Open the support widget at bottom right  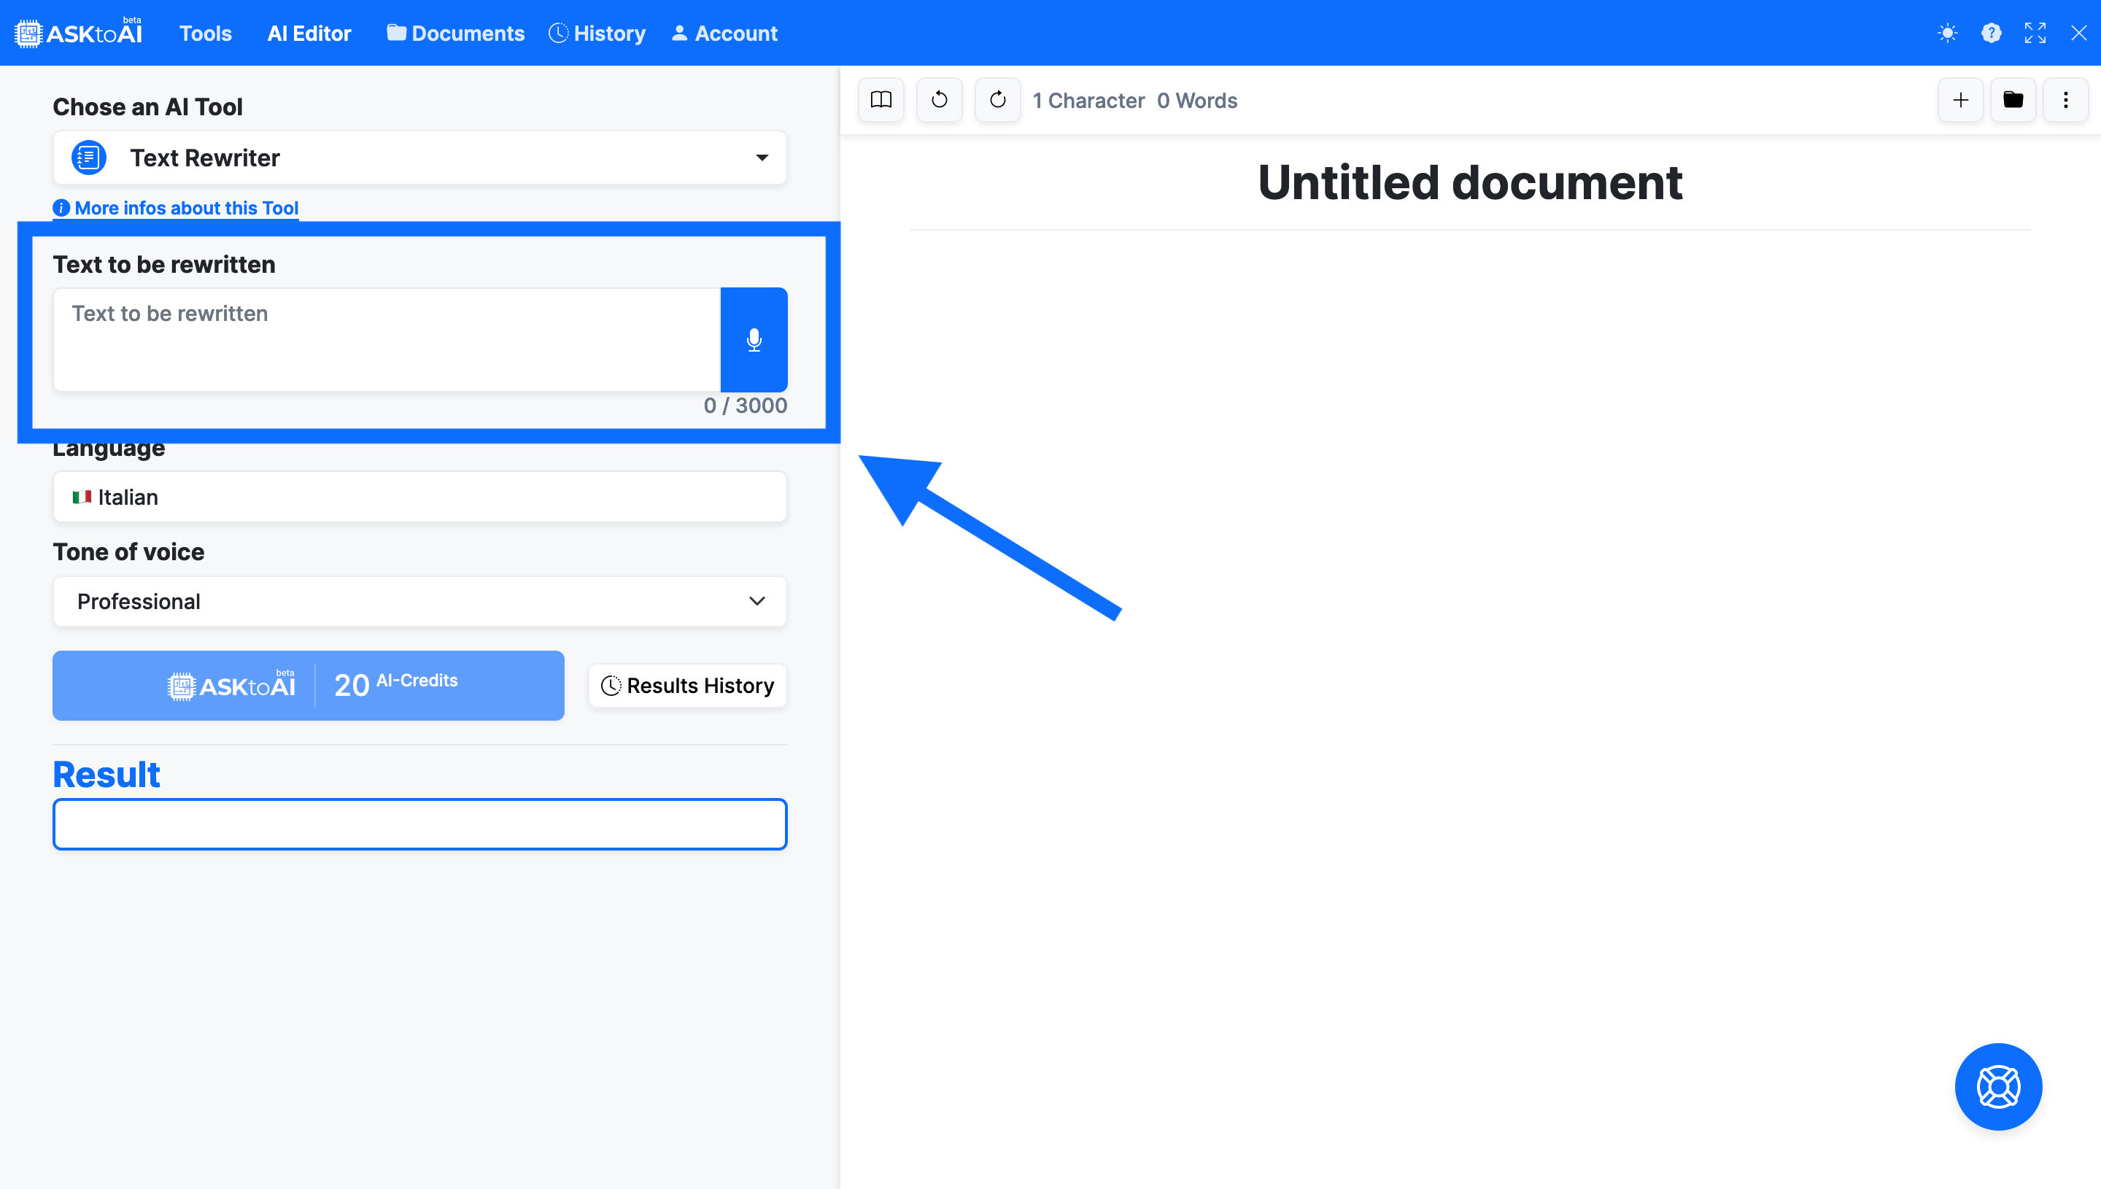click(1997, 1087)
